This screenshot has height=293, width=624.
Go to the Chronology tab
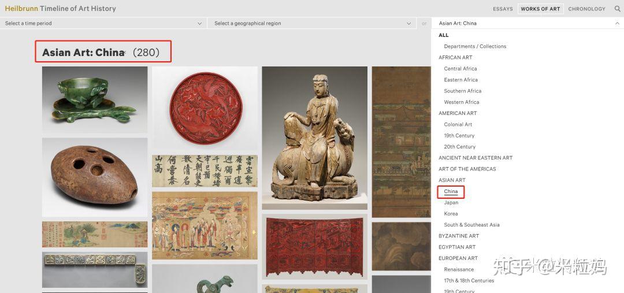click(586, 9)
